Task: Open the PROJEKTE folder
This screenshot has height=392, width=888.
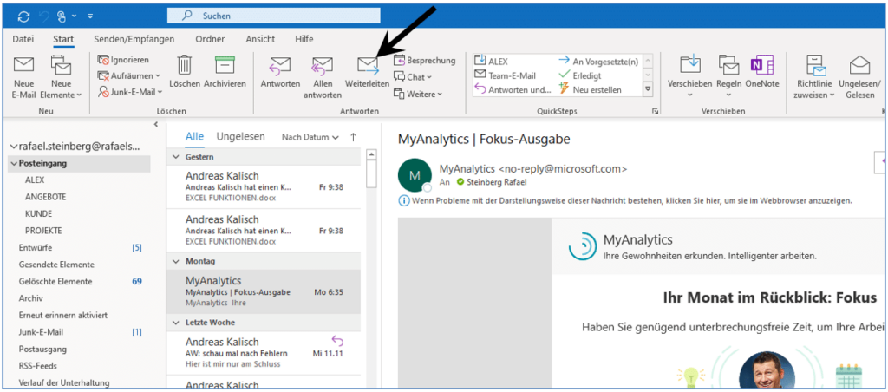Action: pyautogui.click(x=43, y=231)
